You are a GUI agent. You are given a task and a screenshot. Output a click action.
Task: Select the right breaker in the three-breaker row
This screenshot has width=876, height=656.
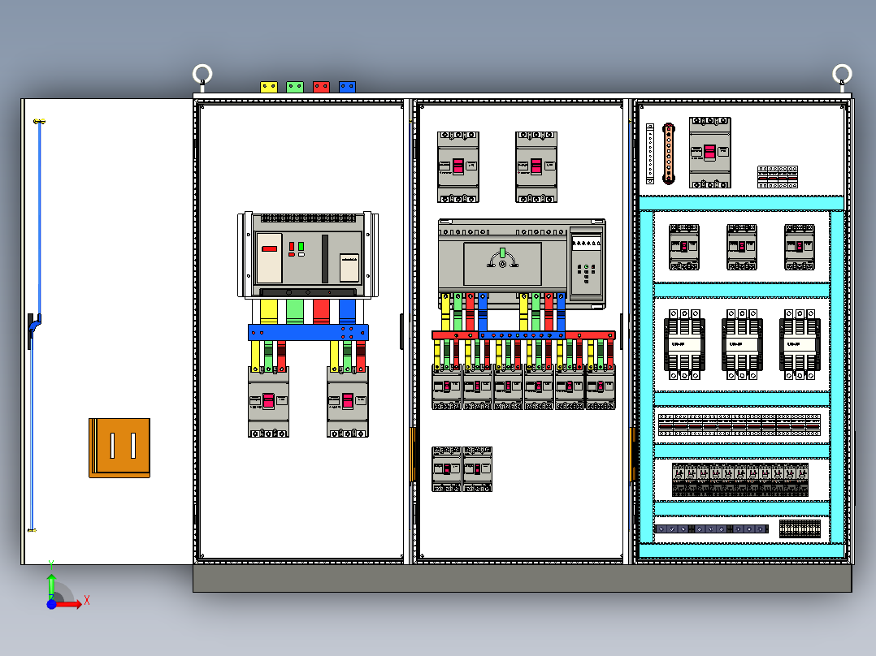800,247
